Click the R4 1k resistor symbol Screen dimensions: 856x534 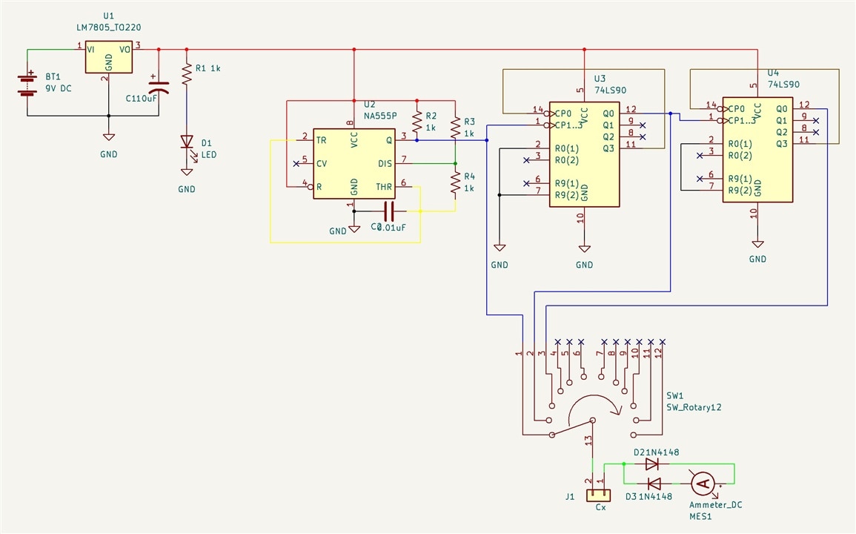coord(455,182)
